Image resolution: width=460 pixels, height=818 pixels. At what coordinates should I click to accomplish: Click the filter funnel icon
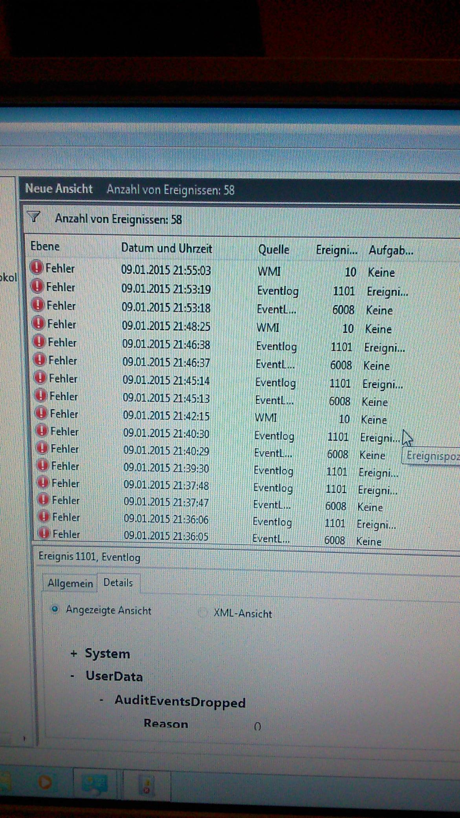click(x=34, y=216)
